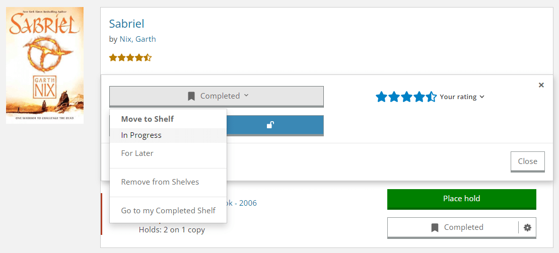The image size is (559, 253).
Task: Click the gear settings icon beside Completed
Action: [527, 227]
